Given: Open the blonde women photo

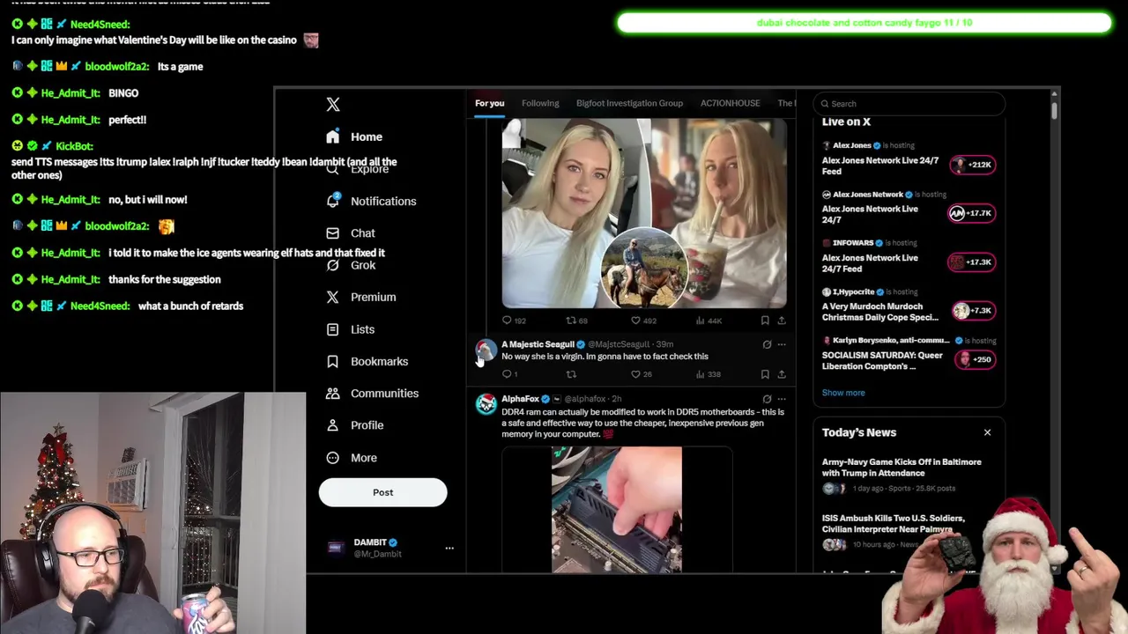Looking at the screenshot, I should 644,213.
